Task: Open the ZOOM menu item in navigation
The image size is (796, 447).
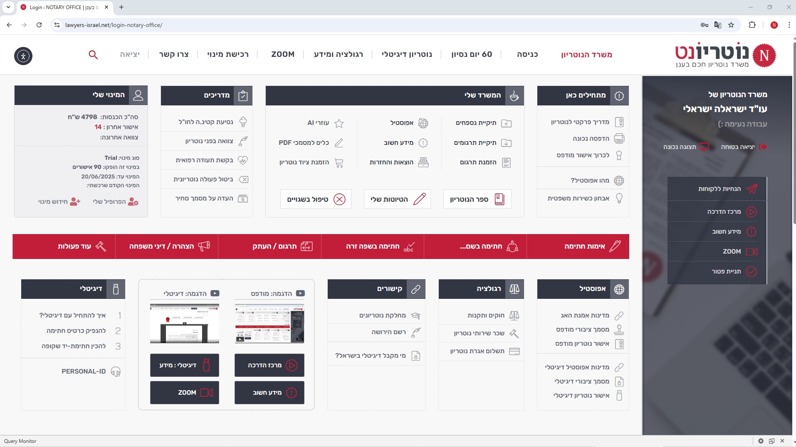Action: point(283,54)
